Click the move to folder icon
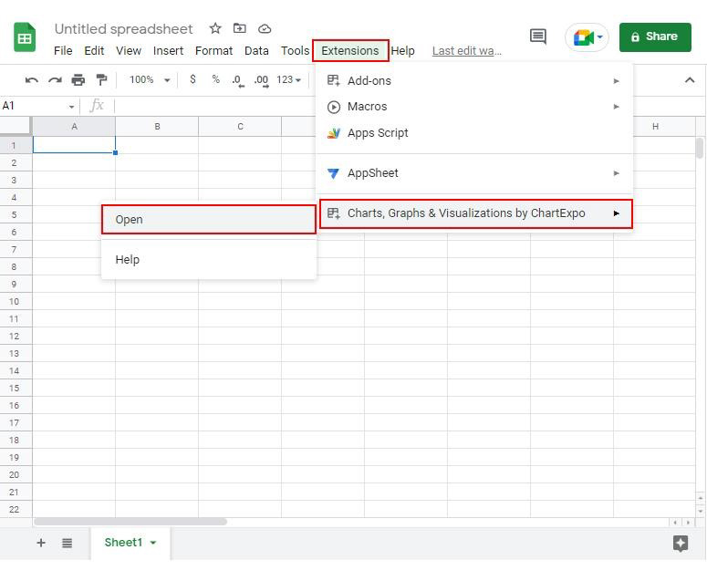This screenshot has width=707, height=581. click(240, 28)
